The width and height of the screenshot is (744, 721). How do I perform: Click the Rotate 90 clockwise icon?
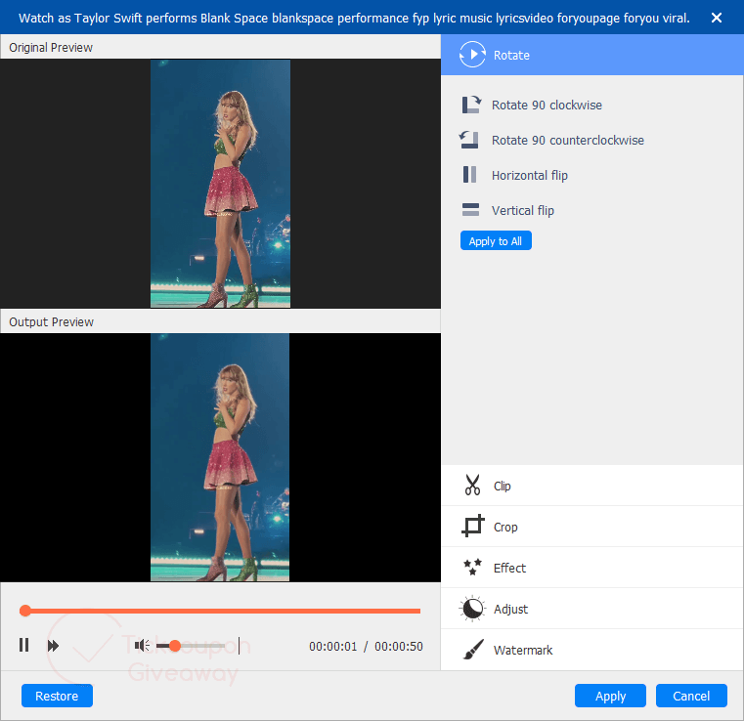tap(471, 105)
